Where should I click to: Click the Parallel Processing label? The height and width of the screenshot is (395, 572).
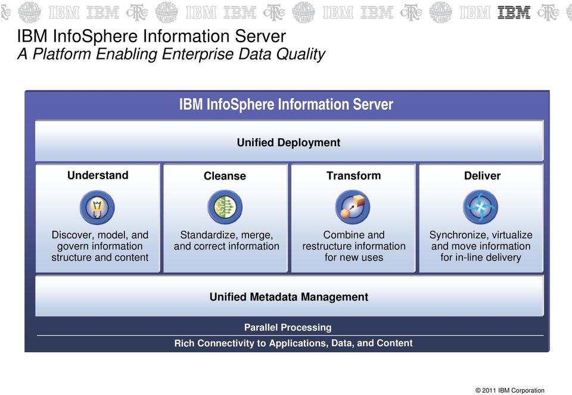tap(288, 327)
